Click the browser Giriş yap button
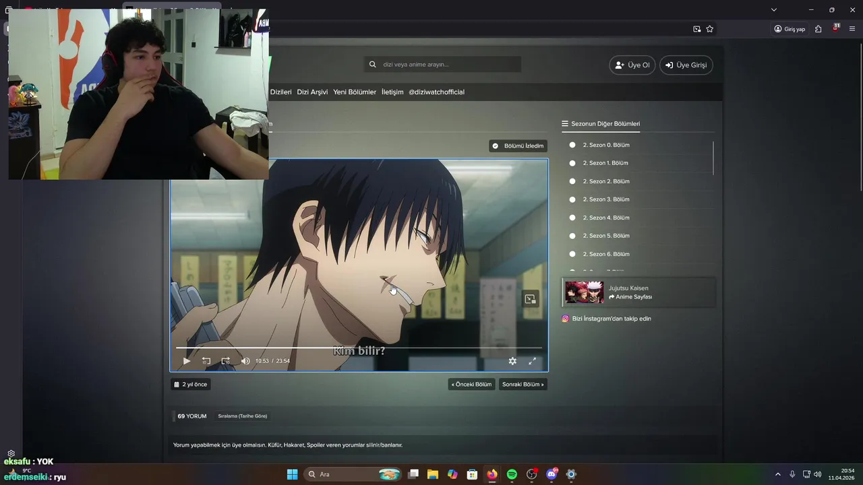This screenshot has height=485, width=863. 790,29
